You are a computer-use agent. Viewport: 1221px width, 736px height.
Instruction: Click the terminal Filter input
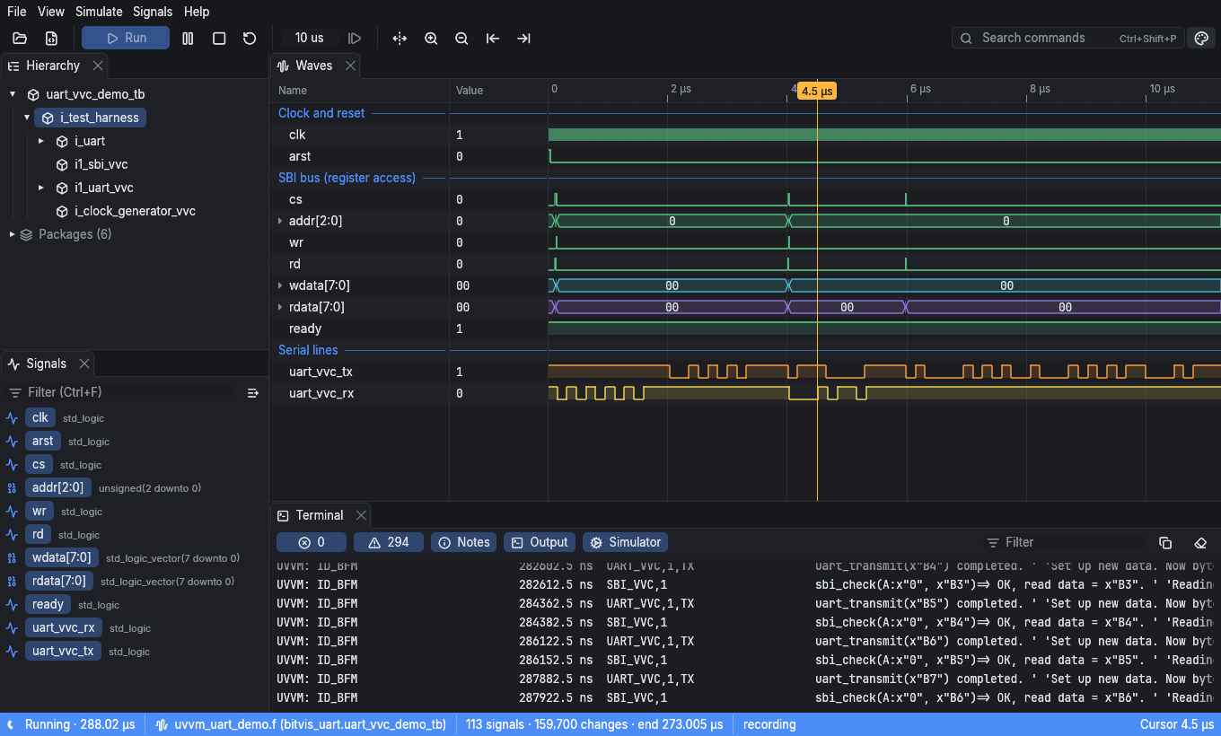(1065, 542)
